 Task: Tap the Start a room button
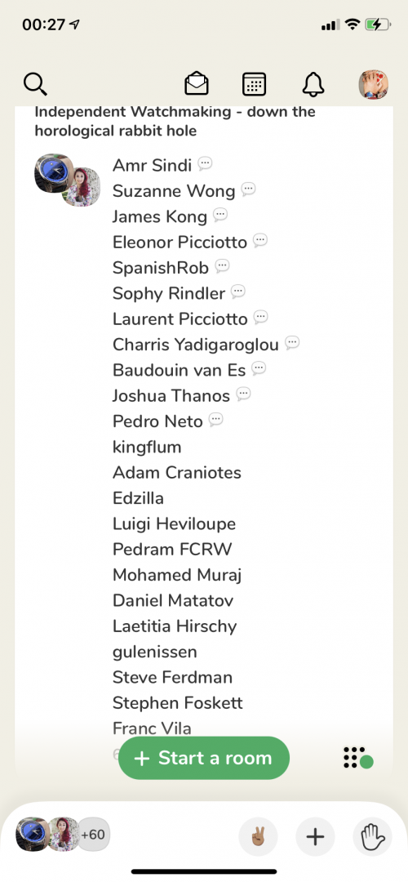[x=203, y=758]
